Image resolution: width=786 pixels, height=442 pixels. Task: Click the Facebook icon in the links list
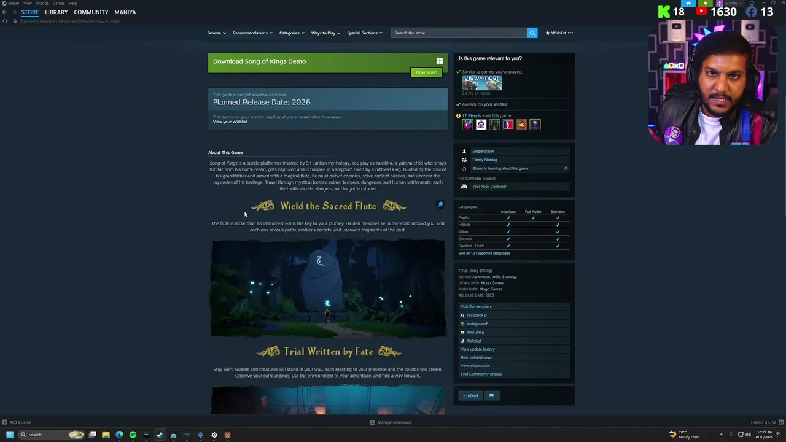(x=463, y=316)
